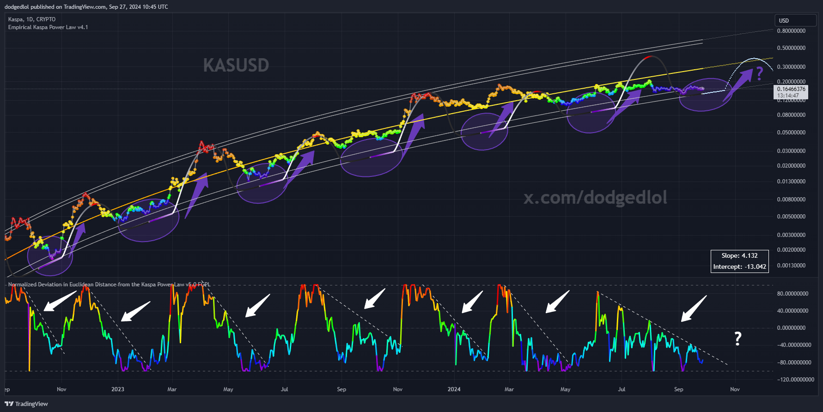
Task: Click the 0.00000000 deviation axis label
Action: (x=791, y=328)
